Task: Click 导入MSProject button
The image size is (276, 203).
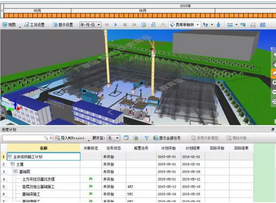Action: (70, 138)
